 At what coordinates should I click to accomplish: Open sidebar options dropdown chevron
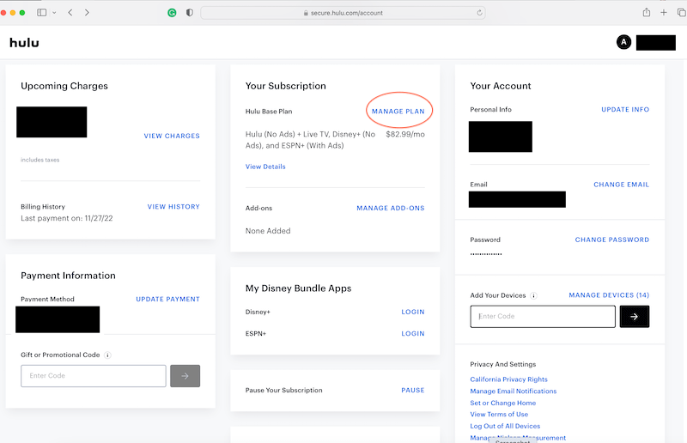click(54, 13)
